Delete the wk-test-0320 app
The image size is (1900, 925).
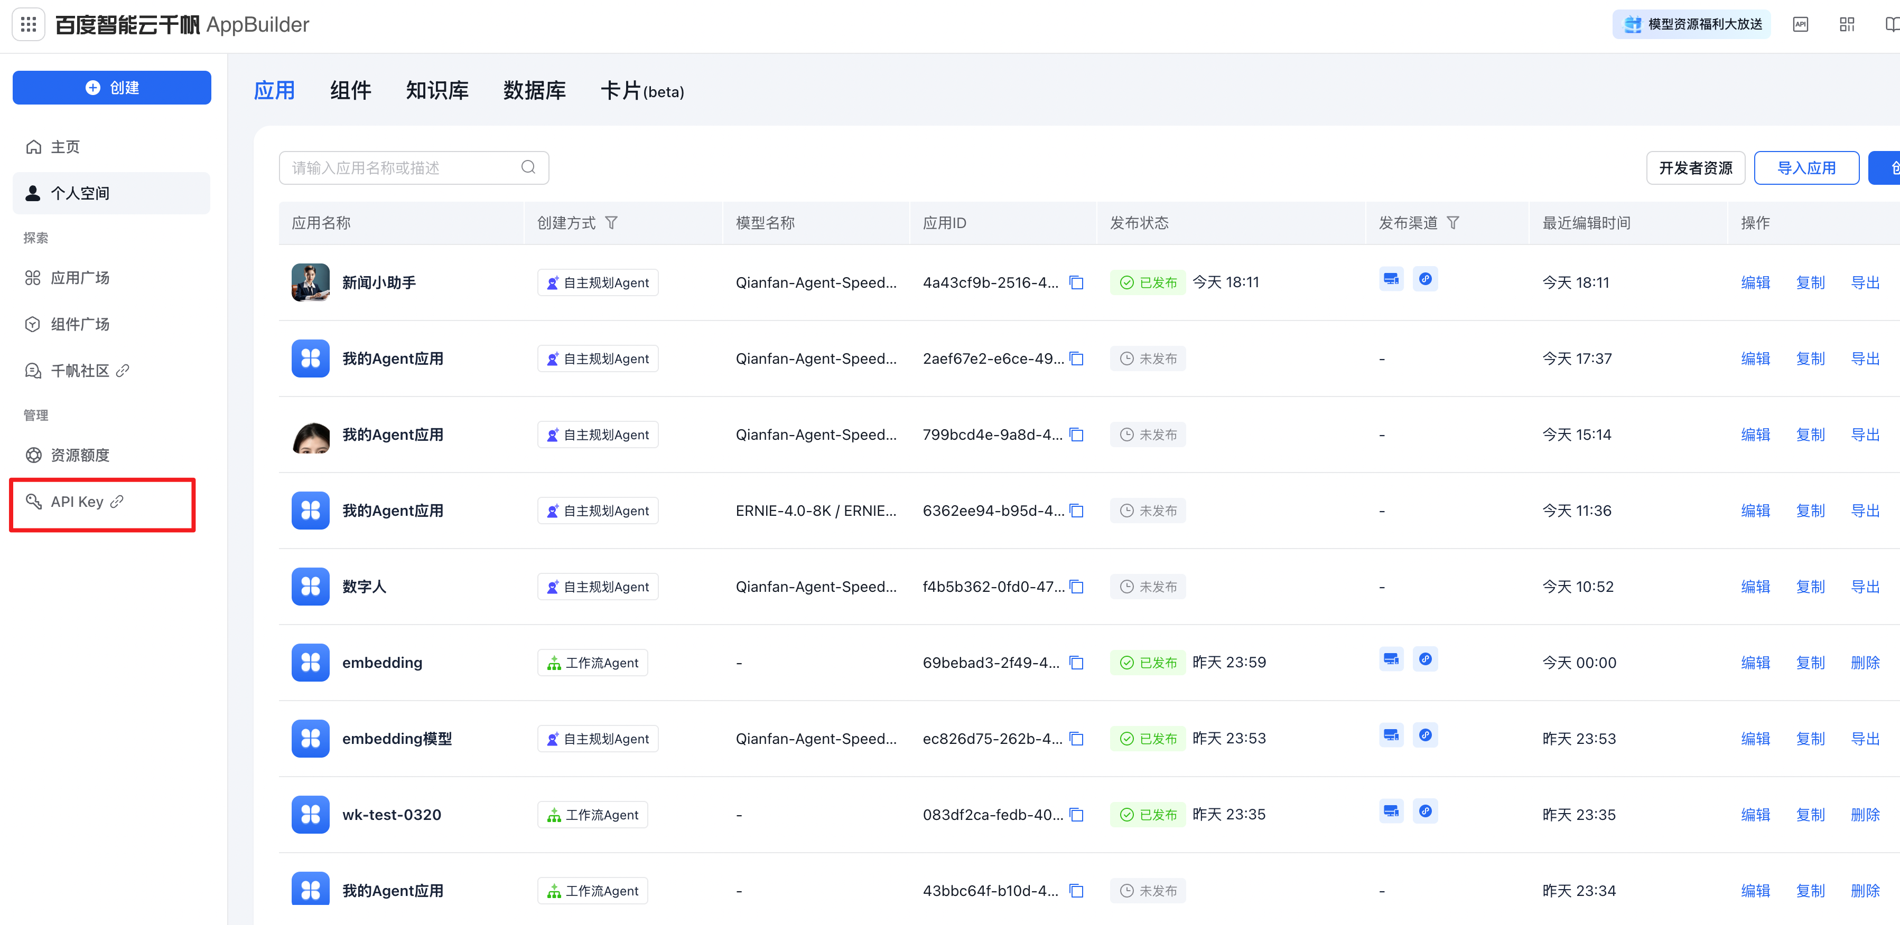click(x=1865, y=815)
